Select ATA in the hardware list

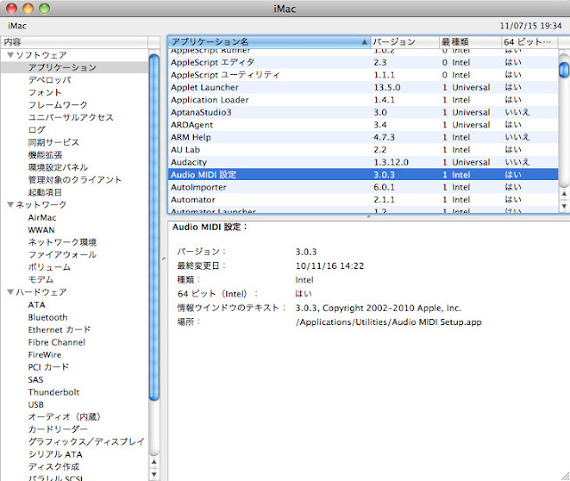(x=37, y=305)
